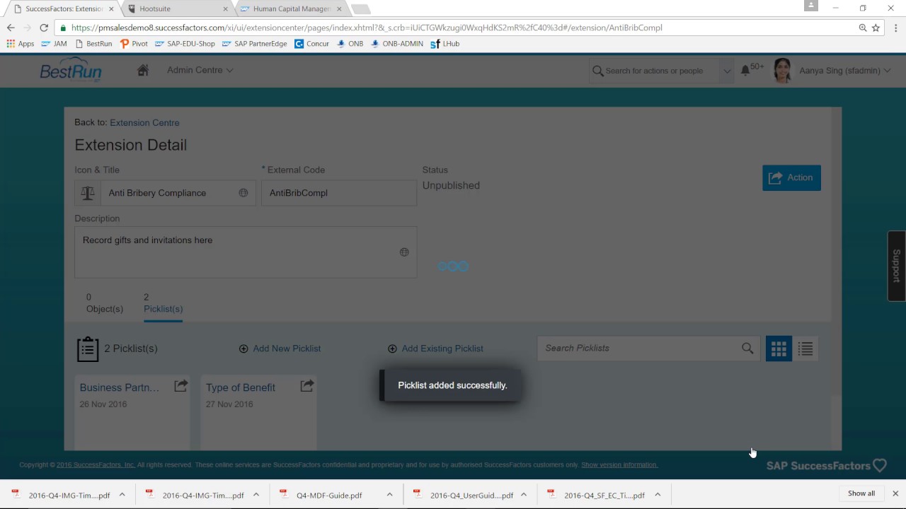This screenshot has height=509, width=906.
Task: Open share icon on Business Partner picklist
Action: point(181,386)
